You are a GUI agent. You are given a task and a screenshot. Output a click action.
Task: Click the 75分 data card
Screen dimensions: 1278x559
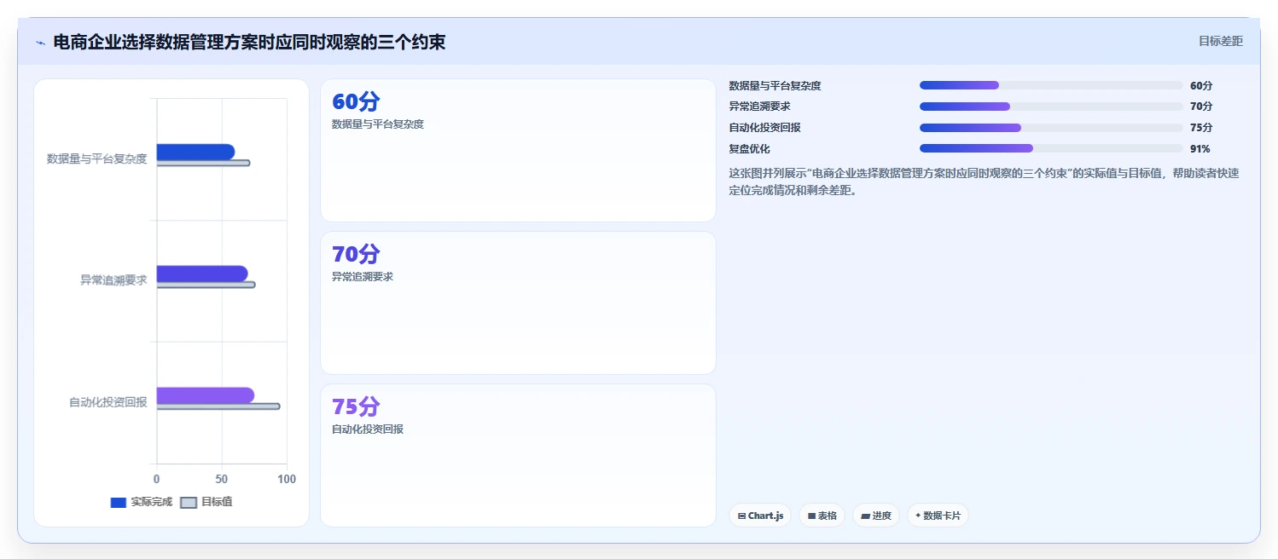pyautogui.click(x=518, y=455)
